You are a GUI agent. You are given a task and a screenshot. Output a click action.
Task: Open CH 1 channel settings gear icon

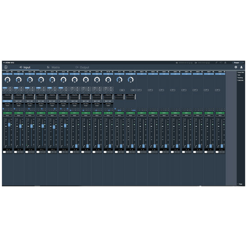(12, 72)
